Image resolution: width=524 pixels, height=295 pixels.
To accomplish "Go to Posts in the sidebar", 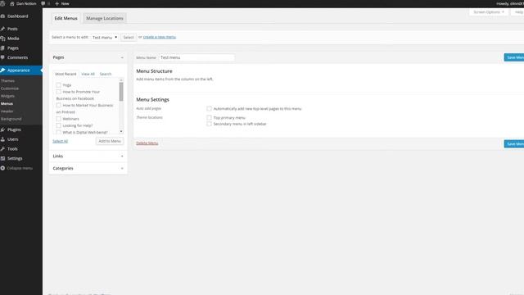I will (12, 29).
